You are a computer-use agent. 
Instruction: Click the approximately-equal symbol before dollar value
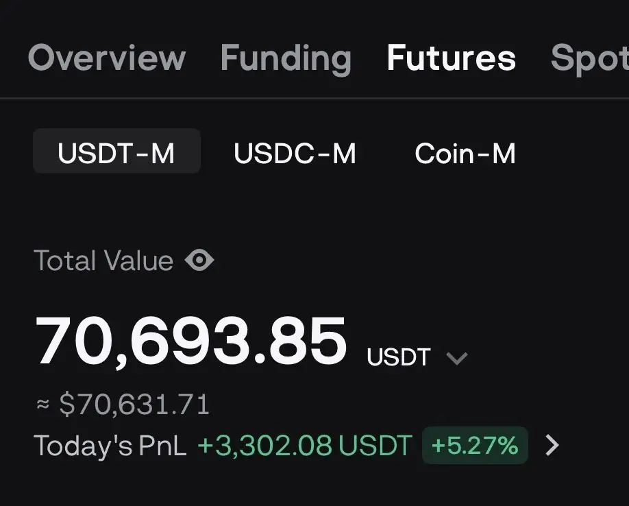tap(43, 403)
